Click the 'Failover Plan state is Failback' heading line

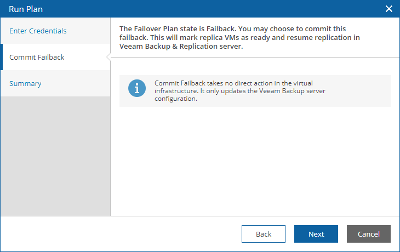pyautogui.click(x=233, y=29)
